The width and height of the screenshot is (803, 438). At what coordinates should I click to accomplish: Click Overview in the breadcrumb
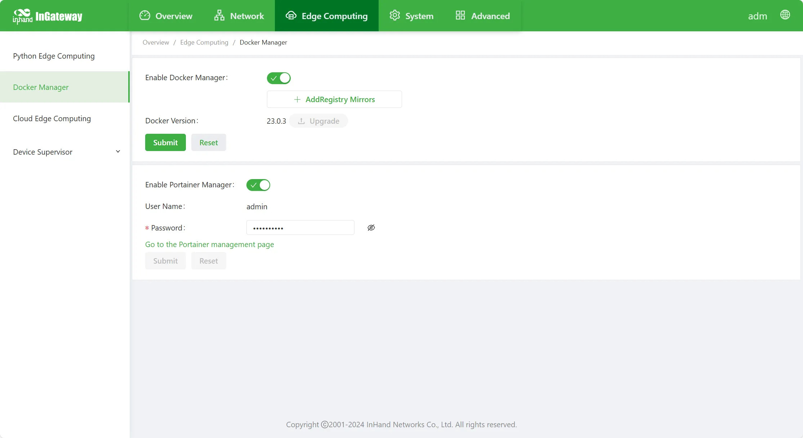tap(156, 42)
